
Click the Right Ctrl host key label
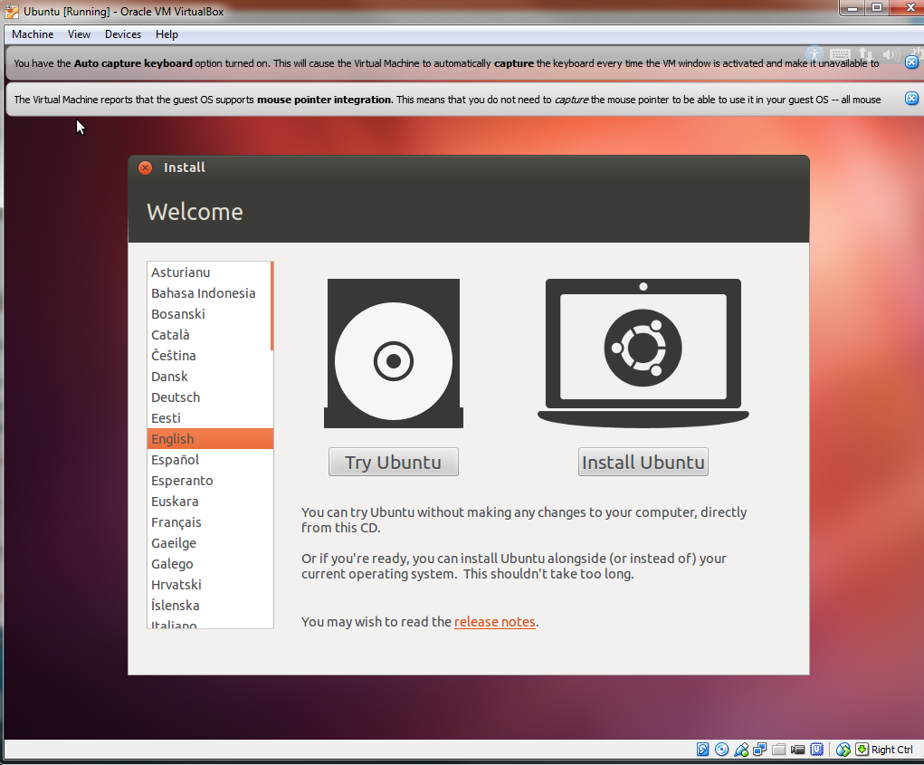891,749
